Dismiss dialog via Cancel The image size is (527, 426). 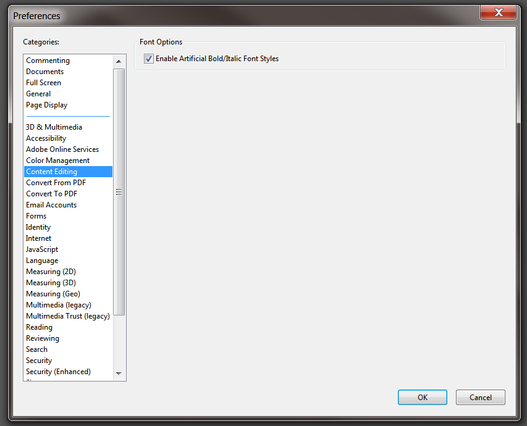pyautogui.click(x=480, y=397)
